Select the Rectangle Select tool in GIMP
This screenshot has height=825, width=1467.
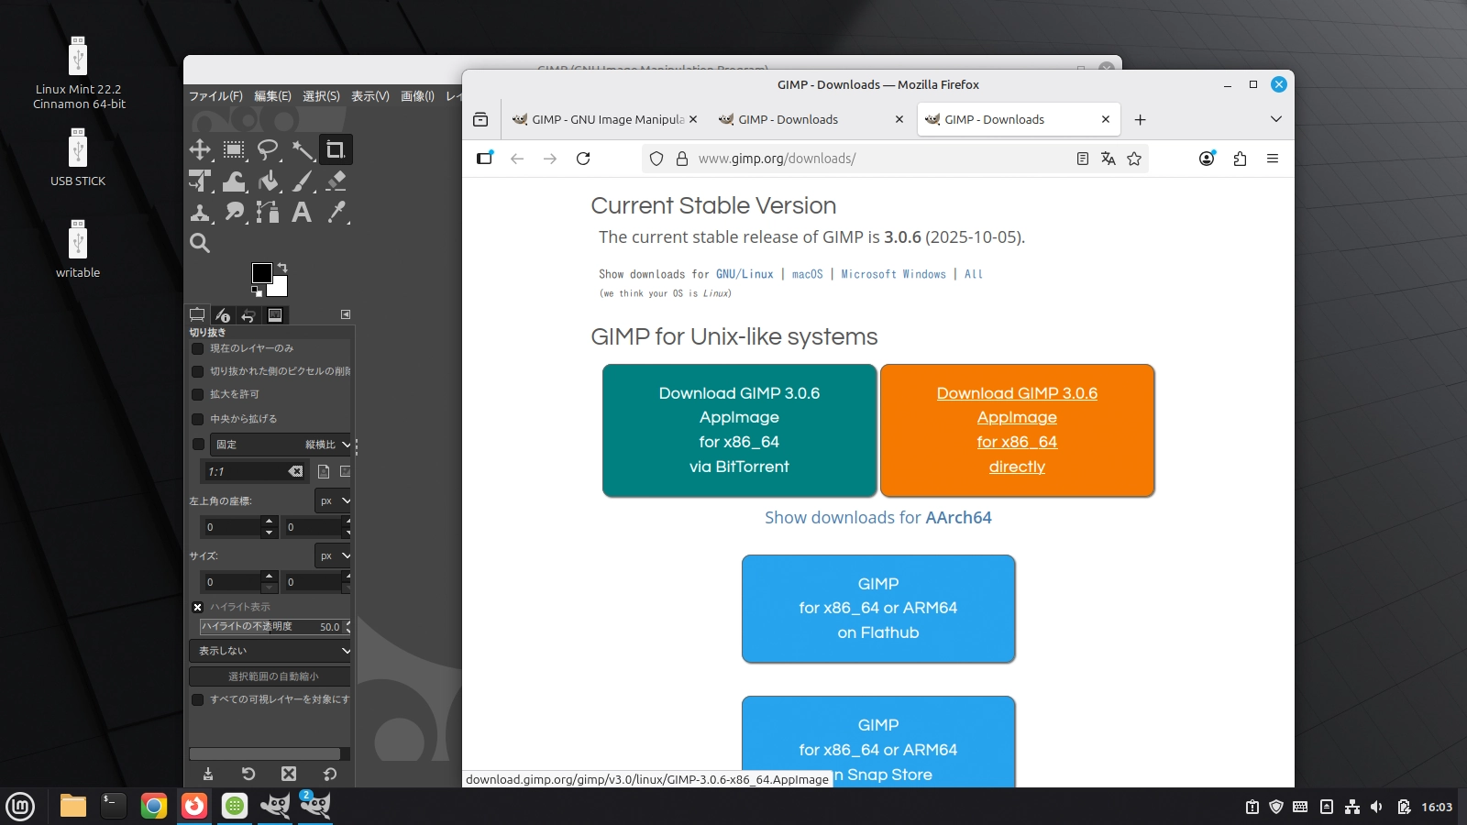[234, 149]
